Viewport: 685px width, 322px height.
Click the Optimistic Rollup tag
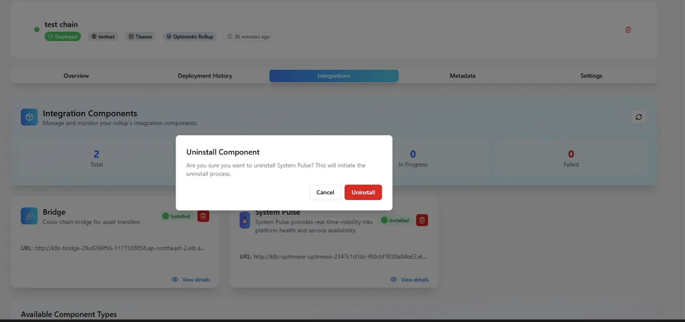(190, 36)
